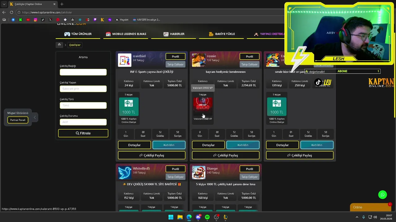Click in the Çekiliş Başlığı input field
Image resolution: width=396 pixels, height=222 pixels.
pyautogui.click(x=83, y=72)
